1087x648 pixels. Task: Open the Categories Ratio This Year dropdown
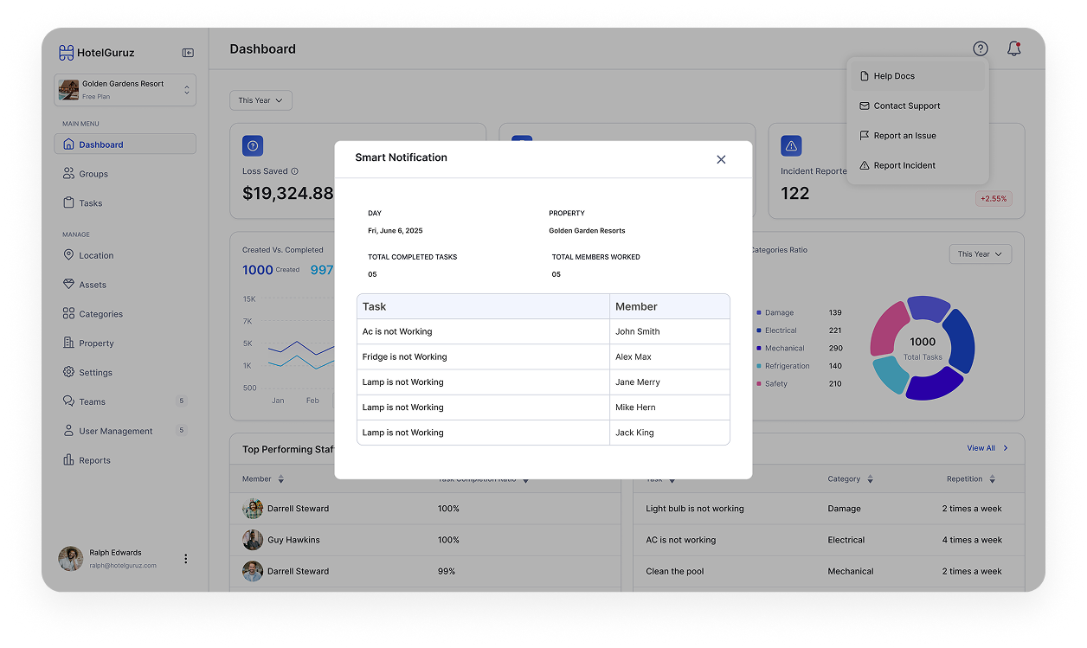point(980,254)
